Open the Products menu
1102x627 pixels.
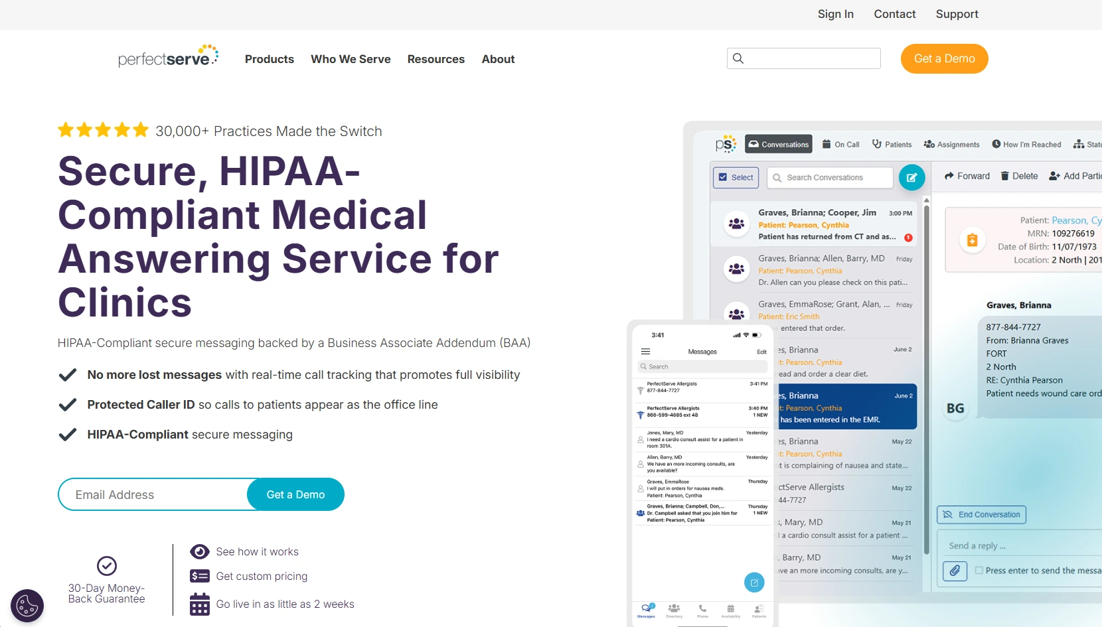[x=270, y=59]
